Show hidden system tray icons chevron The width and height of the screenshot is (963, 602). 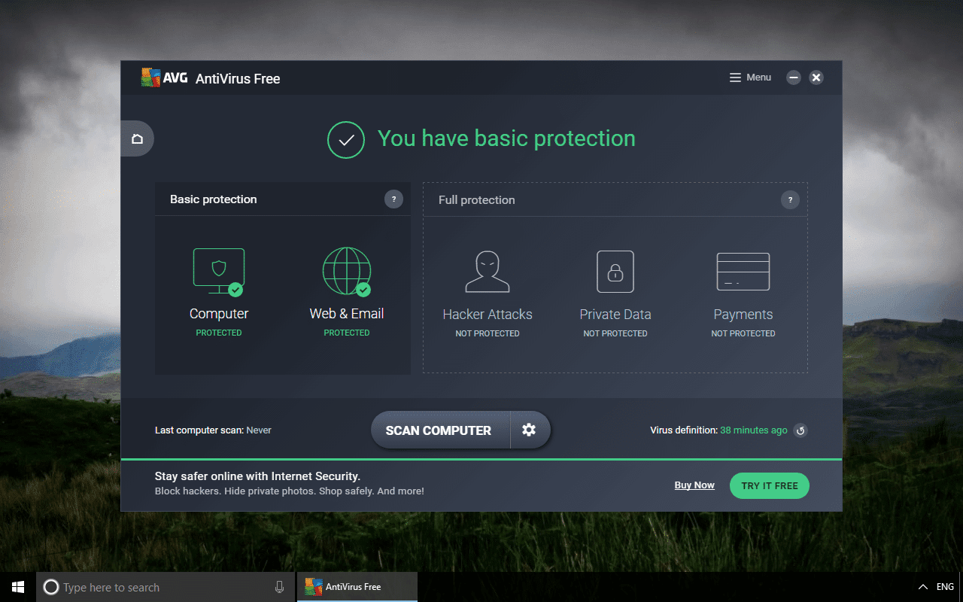pyautogui.click(x=923, y=587)
